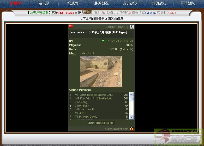Click the player list scrollbar thumb
The image size is (204, 146).
(x=131, y=99)
